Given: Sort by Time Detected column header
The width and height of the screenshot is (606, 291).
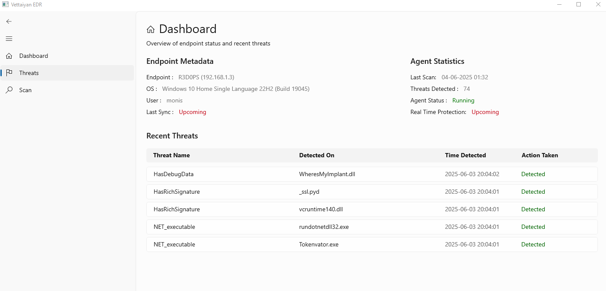Looking at the screenshot, I should (465, 155).
